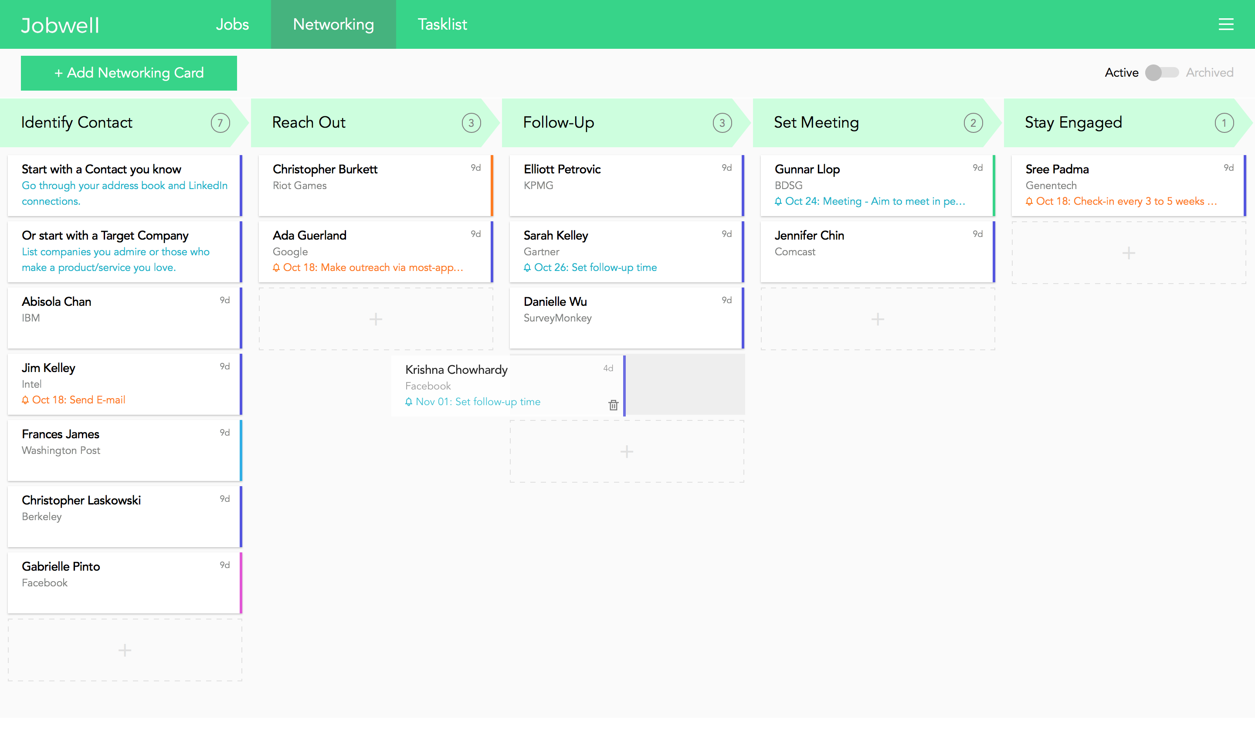Click Follow-Up count badge 3
The image size is (1255, 731).
tap(722, 123)
